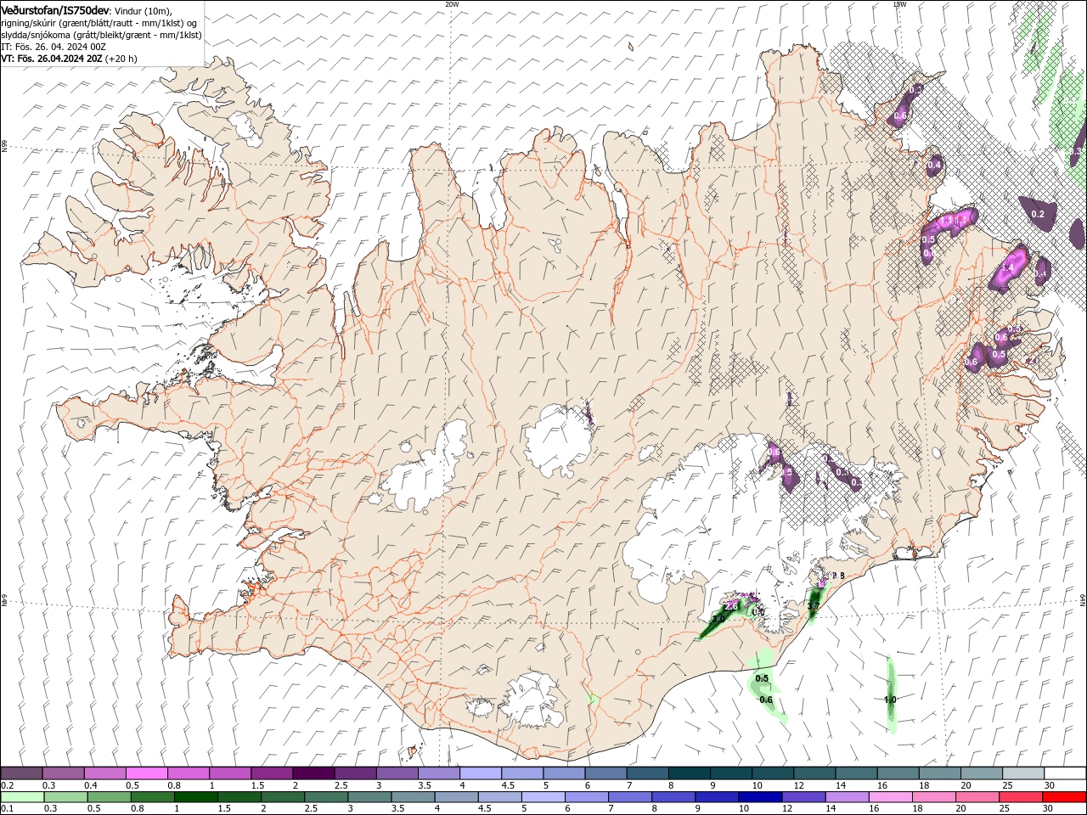Click the 'rigning/skúrir' description line
The width and height of the screenshot is (1087, 815).
coord(100,22)
